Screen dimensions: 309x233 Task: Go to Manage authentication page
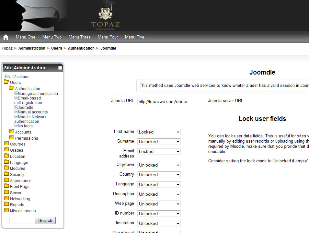(x=38, y=94)
